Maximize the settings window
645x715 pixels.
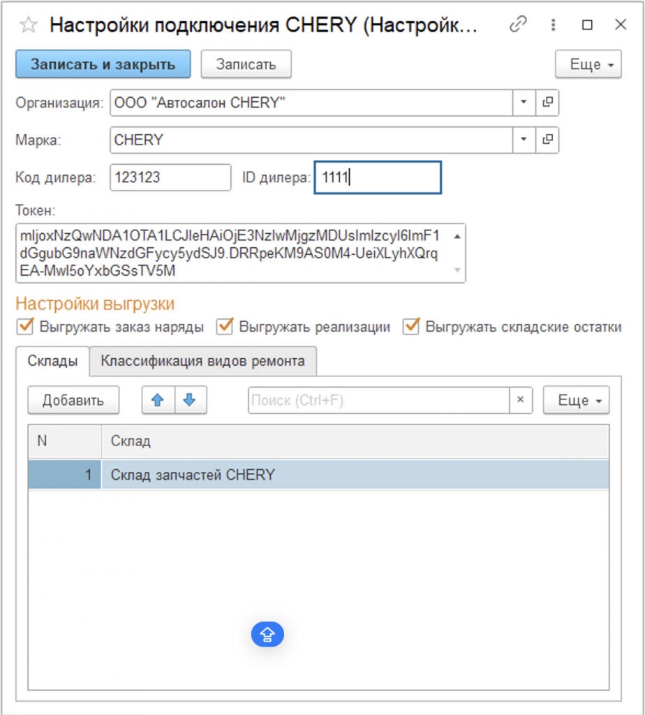[587, 24]
